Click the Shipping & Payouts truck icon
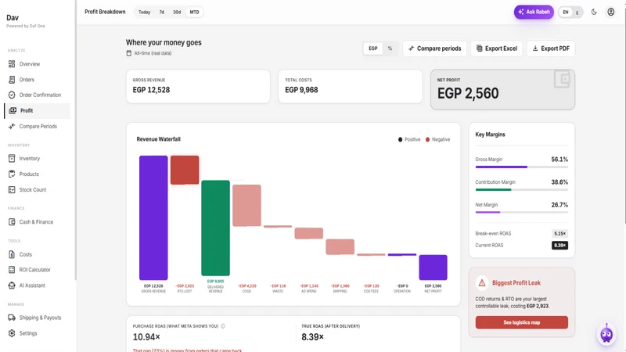The image size is (626, 352). click(x=12, y=318)
